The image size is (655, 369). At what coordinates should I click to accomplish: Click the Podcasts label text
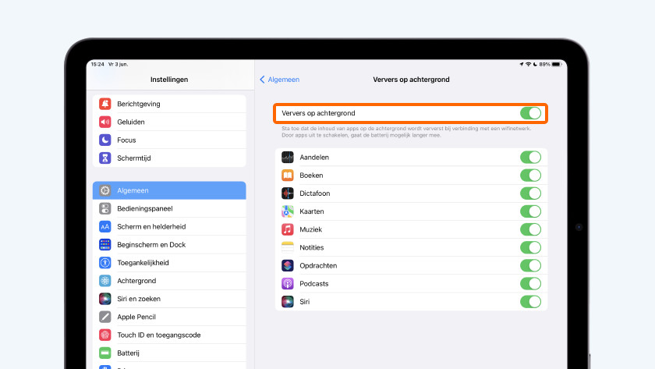coord(313,283)
